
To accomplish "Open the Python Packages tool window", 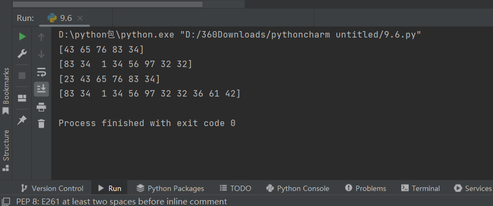I will pos(170,188).
